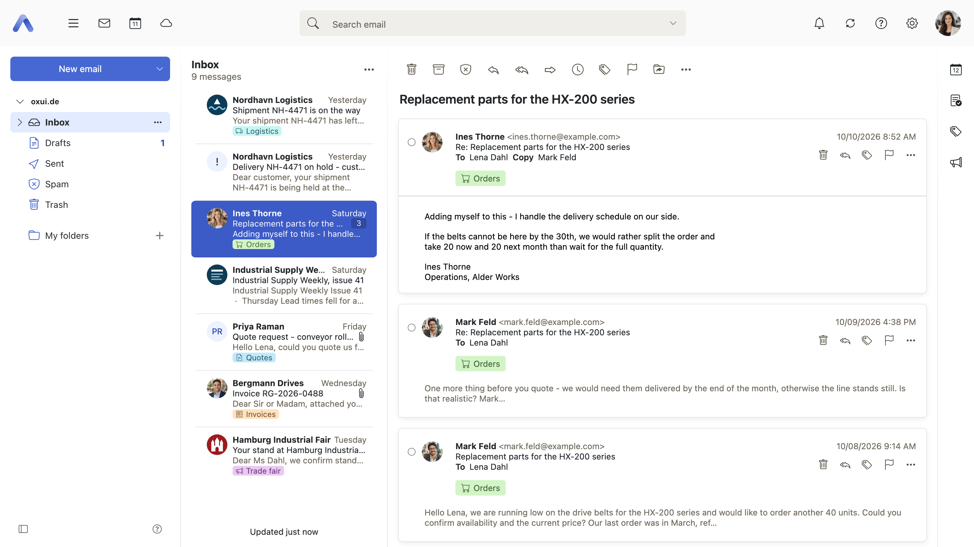974x547 pixels.
Task: Add a folder next to My folders
Action: tap(159, 235)
